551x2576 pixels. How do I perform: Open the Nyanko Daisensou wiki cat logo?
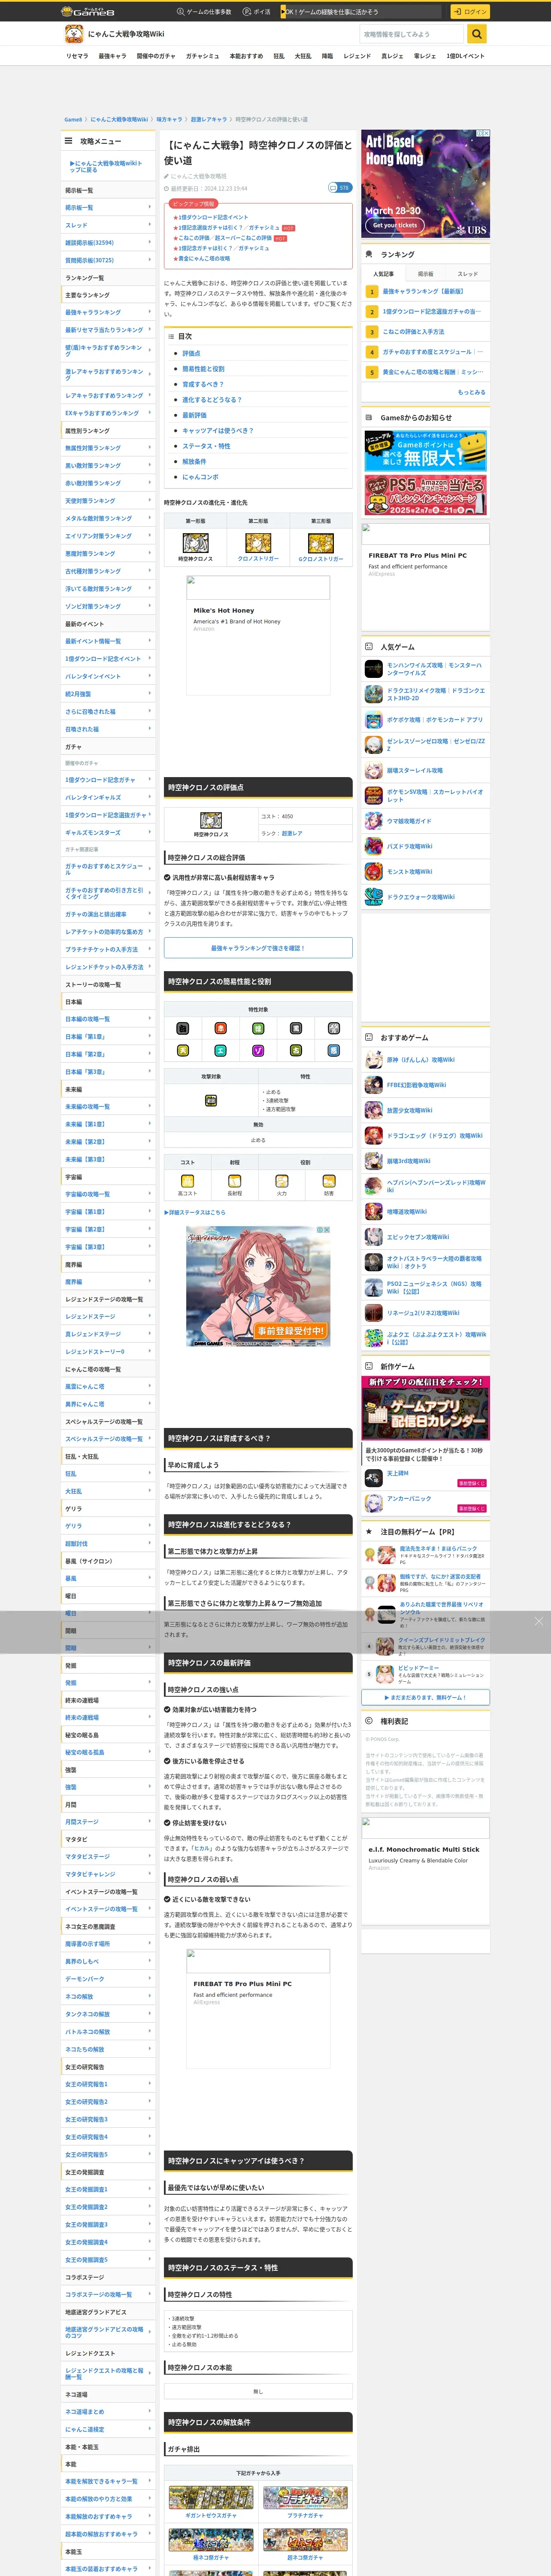tap(74, 34)
